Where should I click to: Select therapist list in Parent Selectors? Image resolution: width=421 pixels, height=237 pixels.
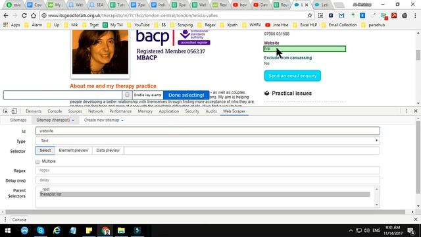pyautogui.click(x=205, y=194)
